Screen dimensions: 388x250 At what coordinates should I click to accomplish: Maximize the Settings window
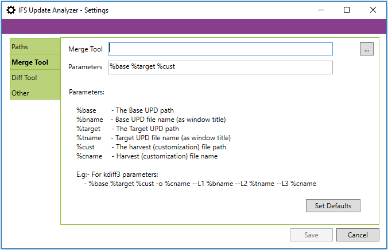(x=347, y=10)
